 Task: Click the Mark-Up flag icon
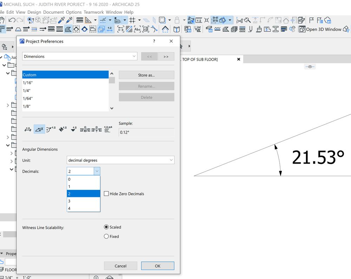(311, 20)
